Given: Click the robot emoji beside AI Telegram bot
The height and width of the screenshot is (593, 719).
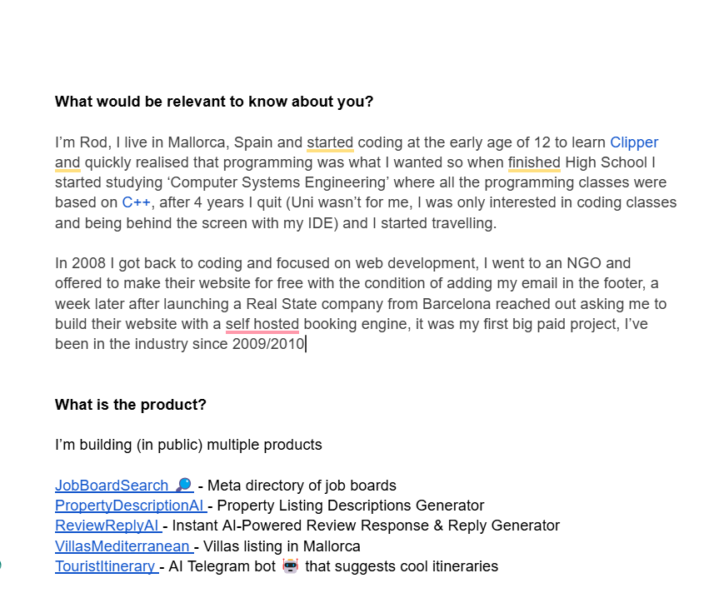Looking at the screenshot, I should (291, 566).
